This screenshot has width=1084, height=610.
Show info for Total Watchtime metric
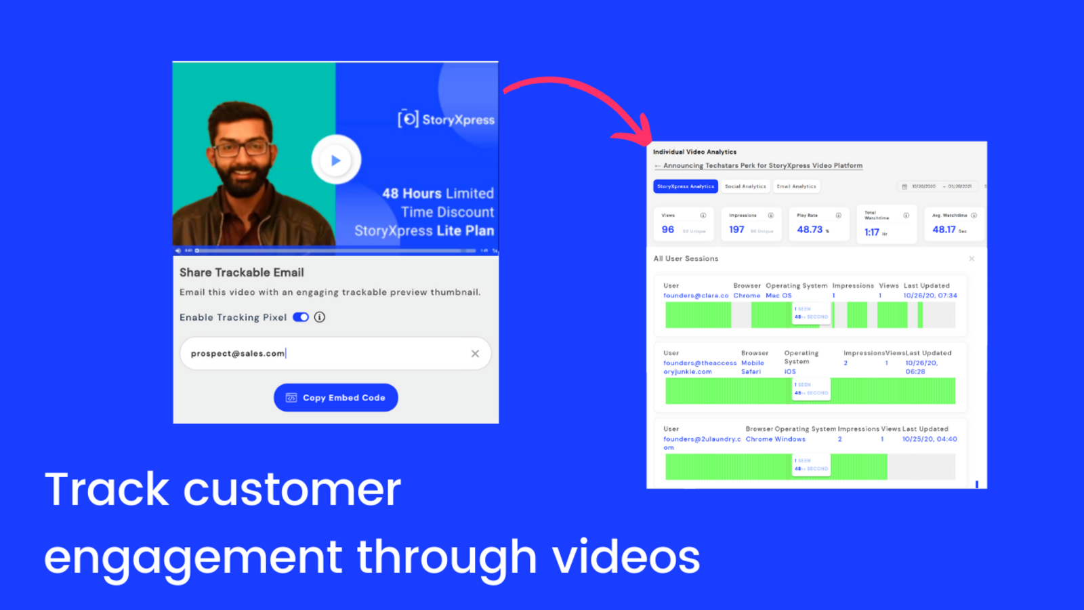click(906, 216)
